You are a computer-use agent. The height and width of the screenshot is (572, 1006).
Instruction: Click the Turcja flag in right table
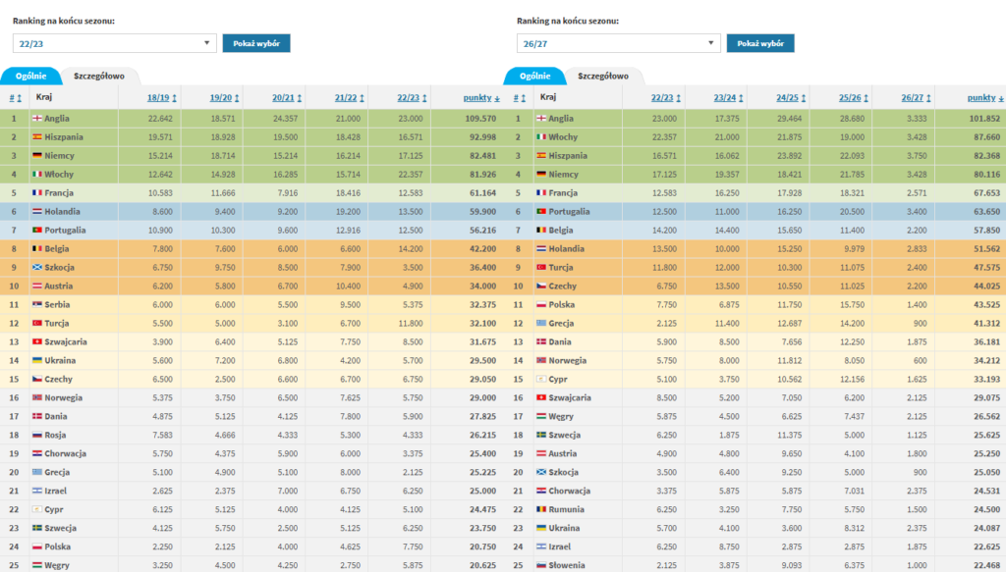[x=541, y=267]
